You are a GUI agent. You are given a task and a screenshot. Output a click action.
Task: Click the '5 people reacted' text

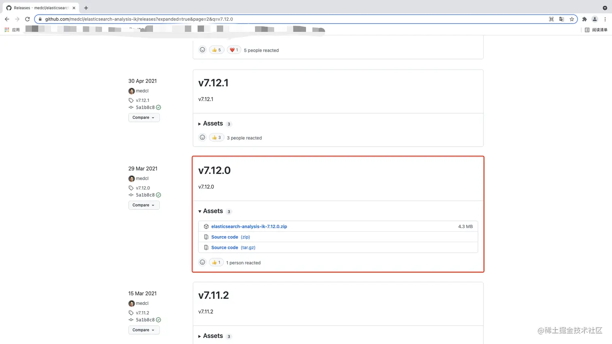[261, 51]
